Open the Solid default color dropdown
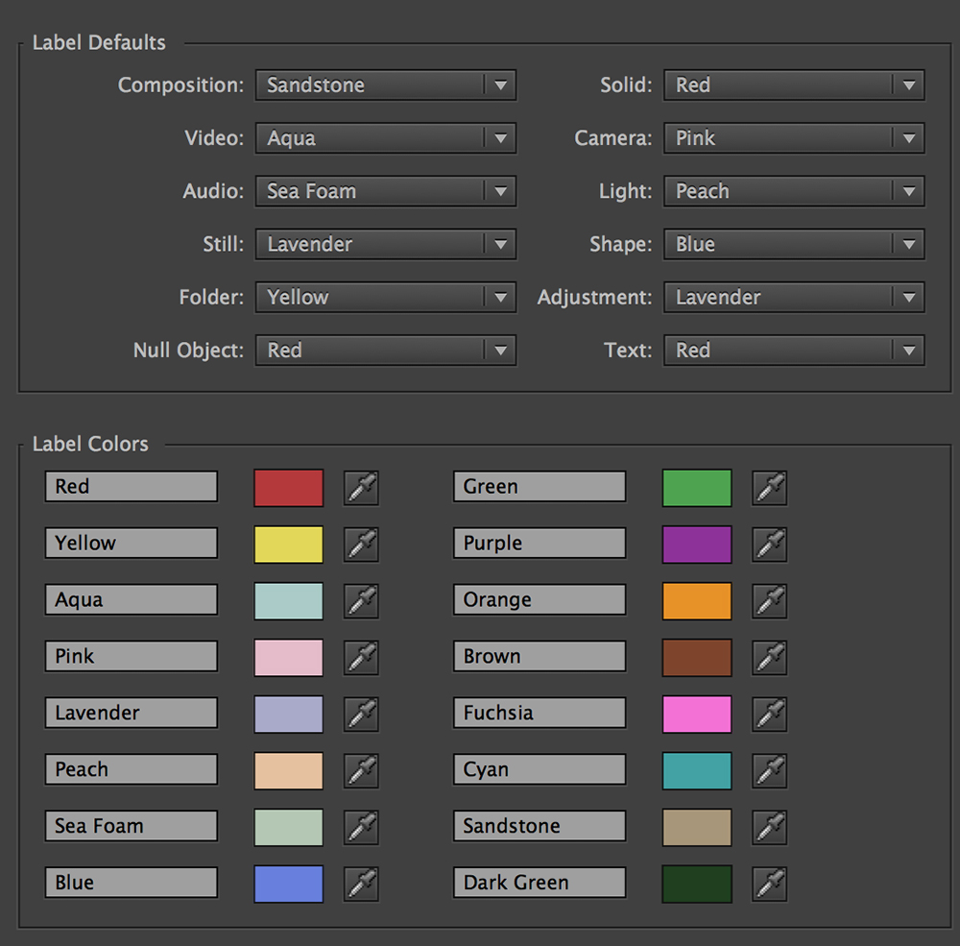Image resolution: width=960 pixels, height=946 pixels. click(x=794, y=85)
